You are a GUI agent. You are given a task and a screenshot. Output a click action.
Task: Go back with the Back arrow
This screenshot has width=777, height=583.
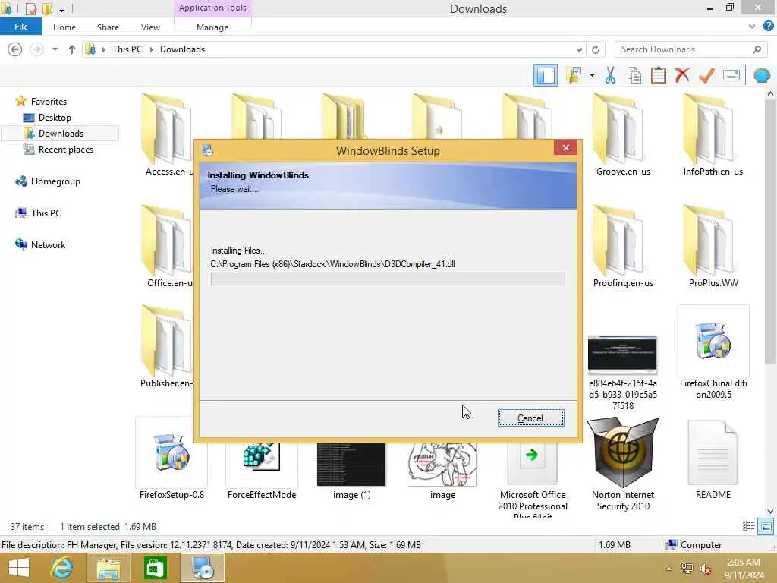click(x=15, y=49)
